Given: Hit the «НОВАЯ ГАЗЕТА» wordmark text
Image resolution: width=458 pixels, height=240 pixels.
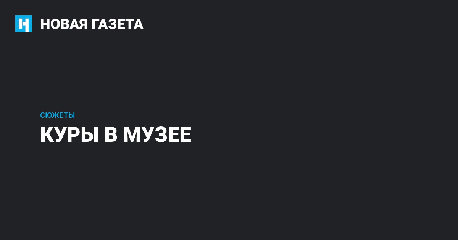Looking at the screenshot, I should [x=92, y=24].
